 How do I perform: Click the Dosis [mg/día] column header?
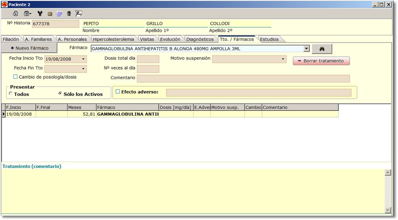[176, 107]
